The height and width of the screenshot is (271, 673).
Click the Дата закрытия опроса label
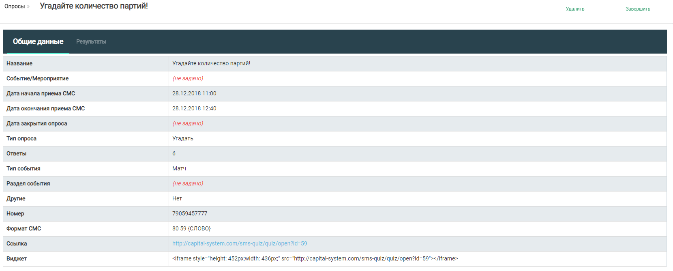(x=36, y=123)
